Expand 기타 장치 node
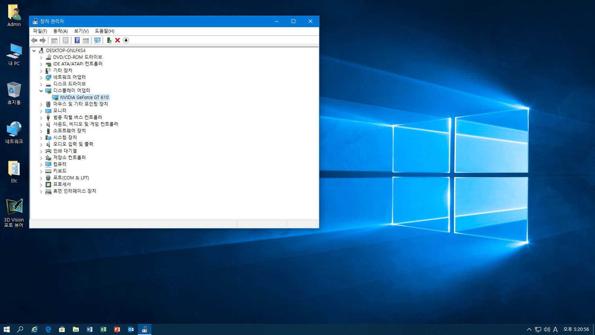The height and width of the screenshot is (335, 595). click(41, 71)
